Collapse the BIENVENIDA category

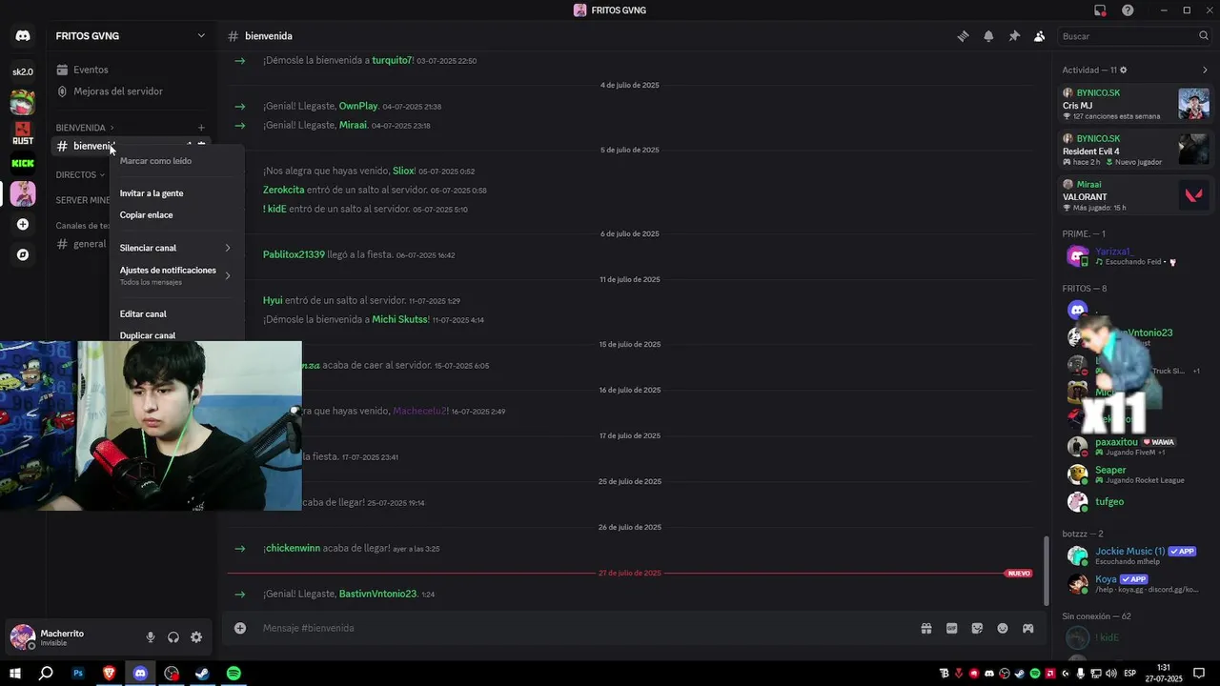click(x=84, y=128)
